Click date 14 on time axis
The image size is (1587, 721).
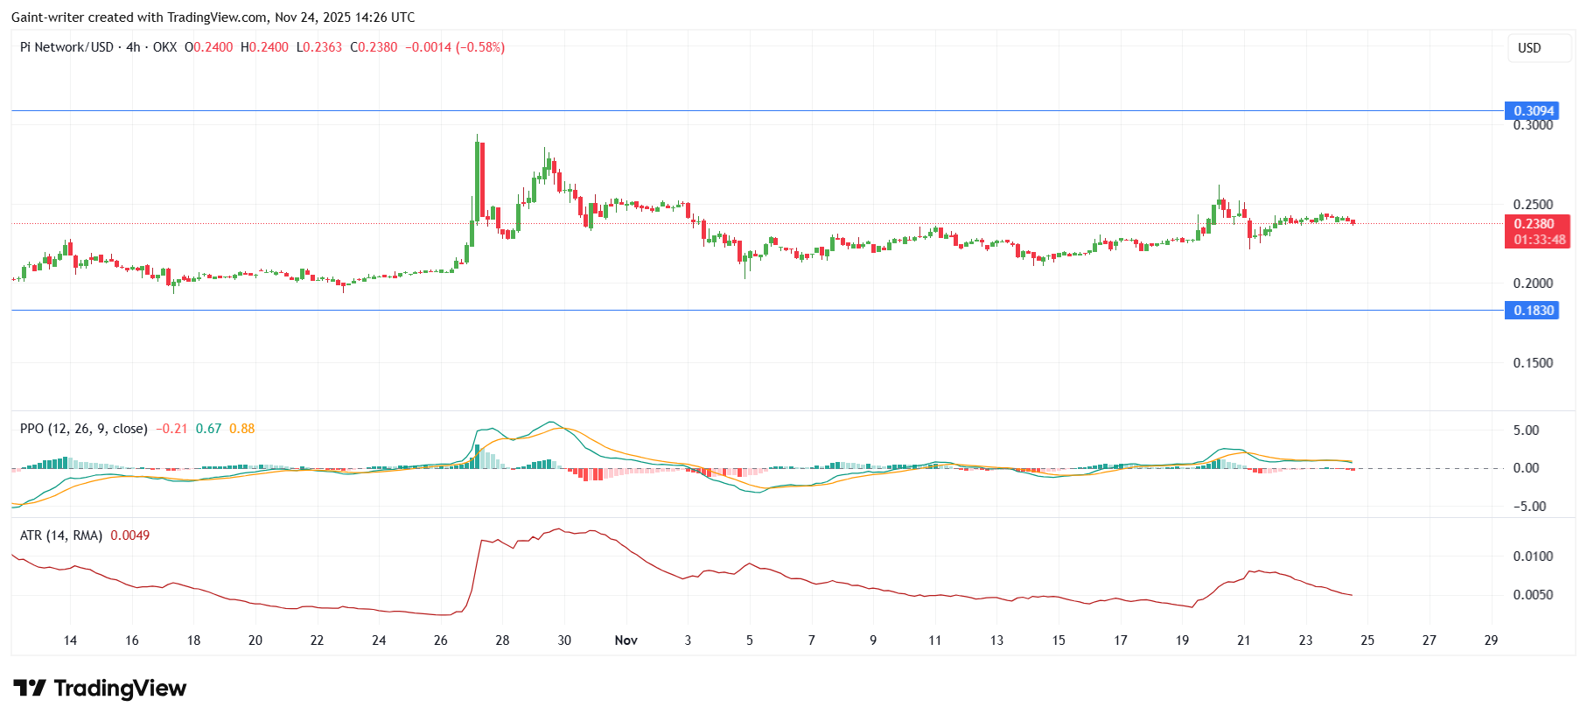70,640
